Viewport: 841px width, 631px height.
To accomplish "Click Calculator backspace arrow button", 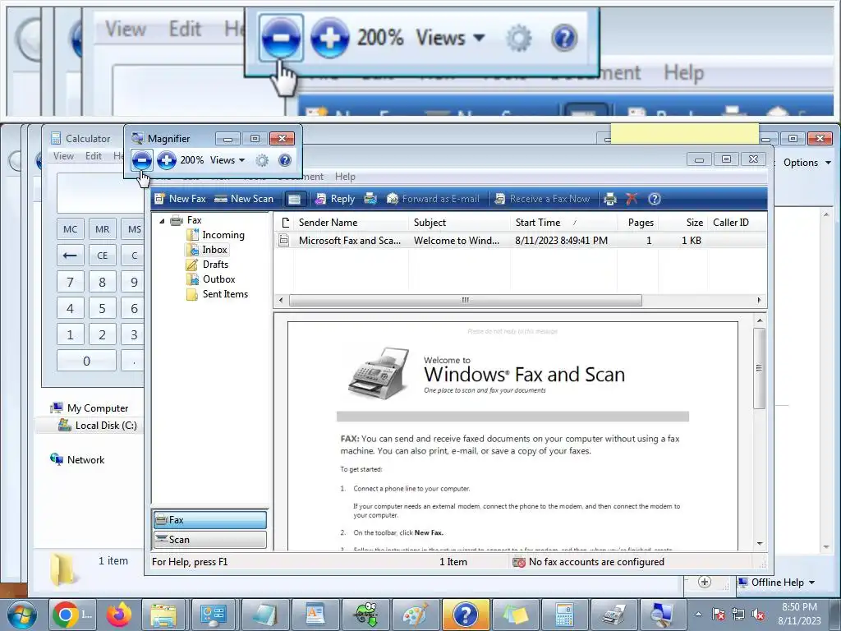I will coord(71,256).
